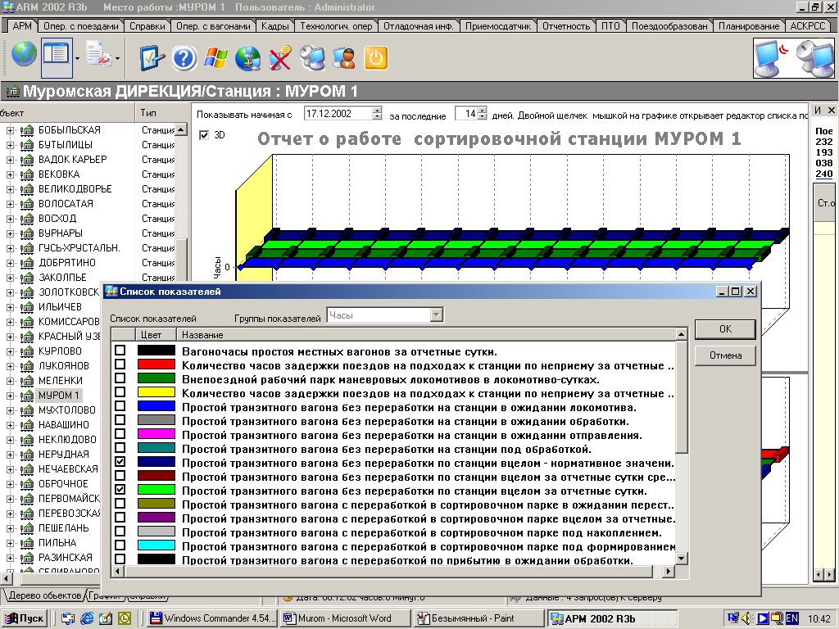This screenshot has height=629, width=839.
Task: Click the orange power button icon
Action: point(375,58)
